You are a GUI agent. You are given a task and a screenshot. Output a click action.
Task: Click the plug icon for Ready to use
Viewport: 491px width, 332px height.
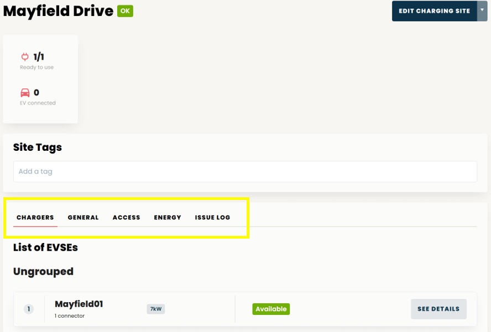25,57
